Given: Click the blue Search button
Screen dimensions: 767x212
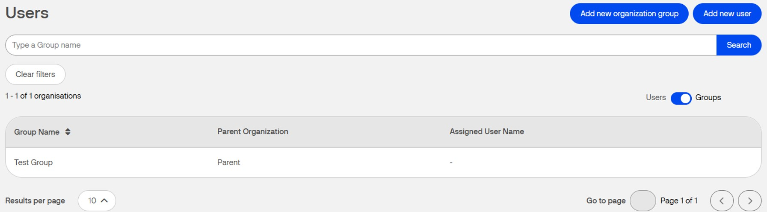Looking at the screenshot, I should 739,45.
